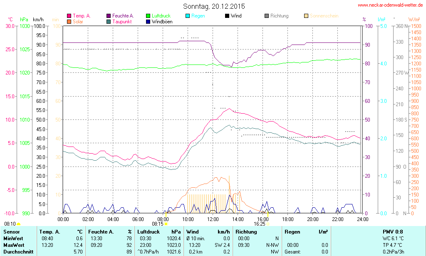Click the purple Feuchte A. legend swatch
This screenshot has width=426, height=256.
tap(109, 16)
